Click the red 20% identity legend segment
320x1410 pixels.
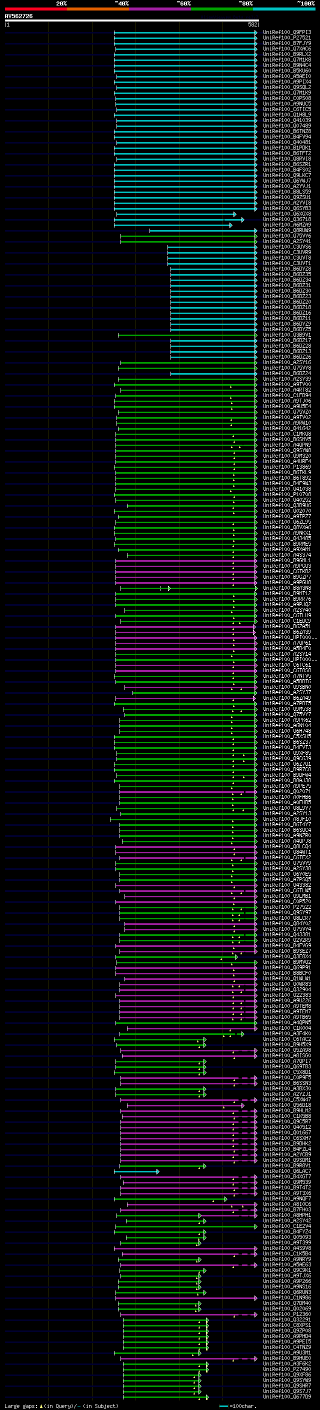pos(35,9)
